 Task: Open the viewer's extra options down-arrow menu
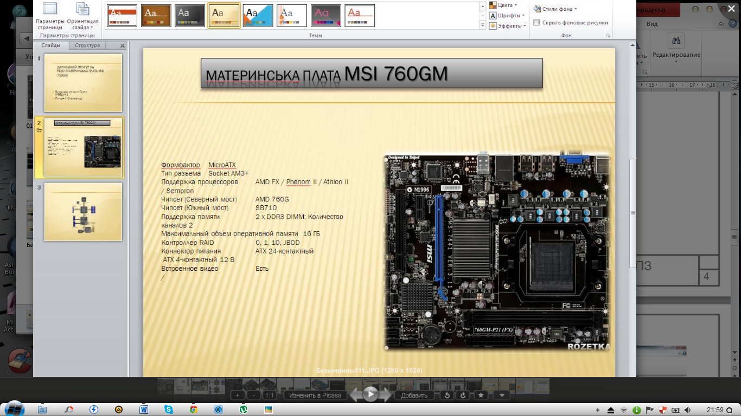502,395
